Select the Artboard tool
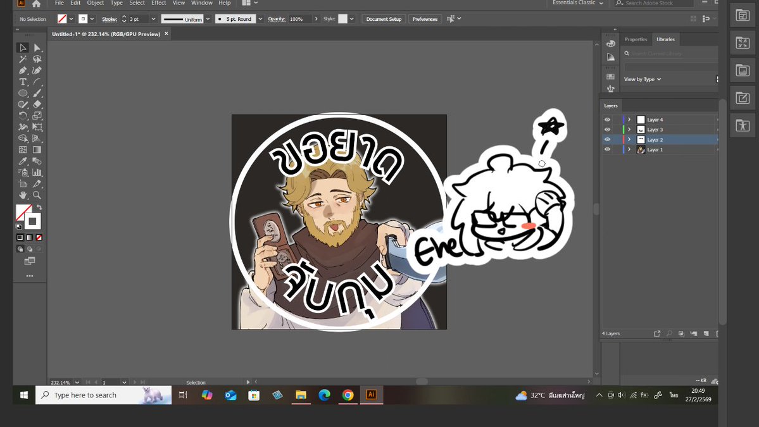The height and width of the screenshot is (427, 759). coord(22,183)
